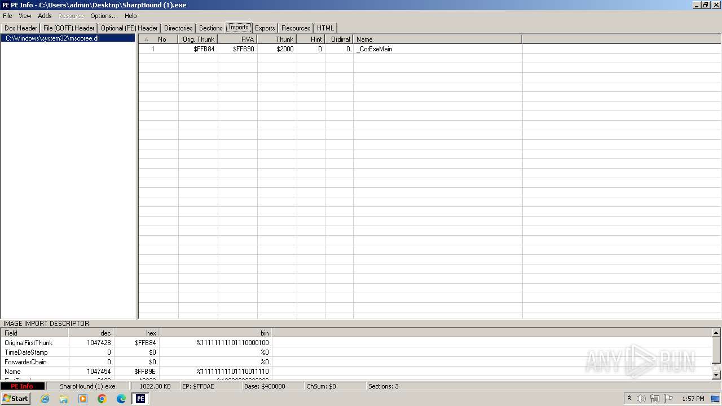Click the EP: $FFBAE status entry
Screen dimensions: 722x406
212,386
